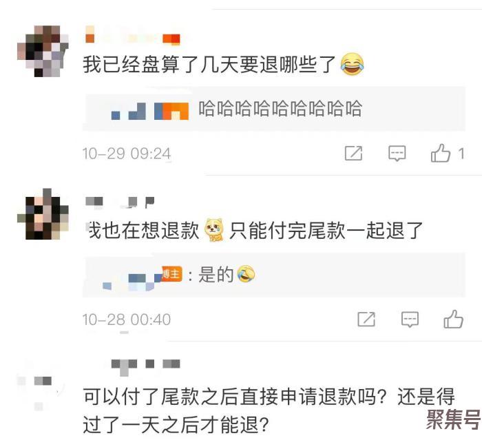482x440 pixels.
Task: Tap share icon on 10-28 00:40 comment
Action: (366, 319)
